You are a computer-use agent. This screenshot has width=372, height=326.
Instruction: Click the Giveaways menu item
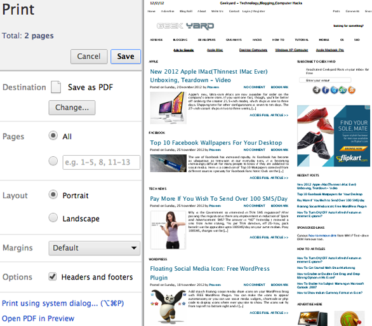click(x=234, y=39)
